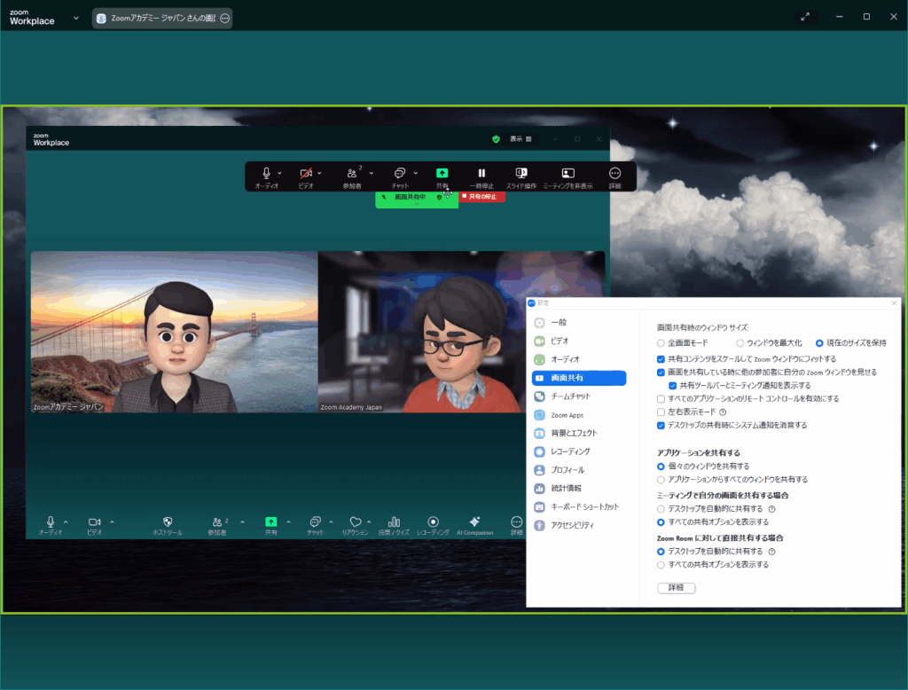Click ミーティングを非表示 icon in sharing toolbar
Viewport: 908px width, 690px height.
click(567, 173)
